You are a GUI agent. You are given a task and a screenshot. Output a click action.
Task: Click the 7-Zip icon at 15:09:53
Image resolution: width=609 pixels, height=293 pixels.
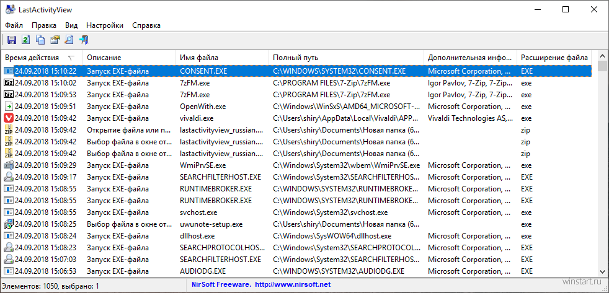(x=9, y=95)
